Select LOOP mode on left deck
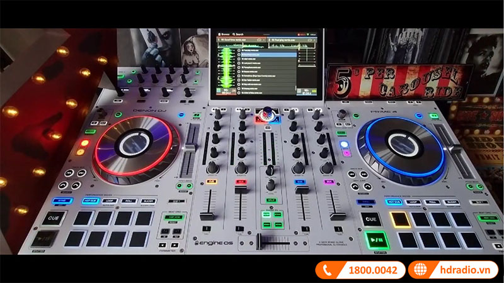This screenshot has width=504, height=283. click(109, 201)
